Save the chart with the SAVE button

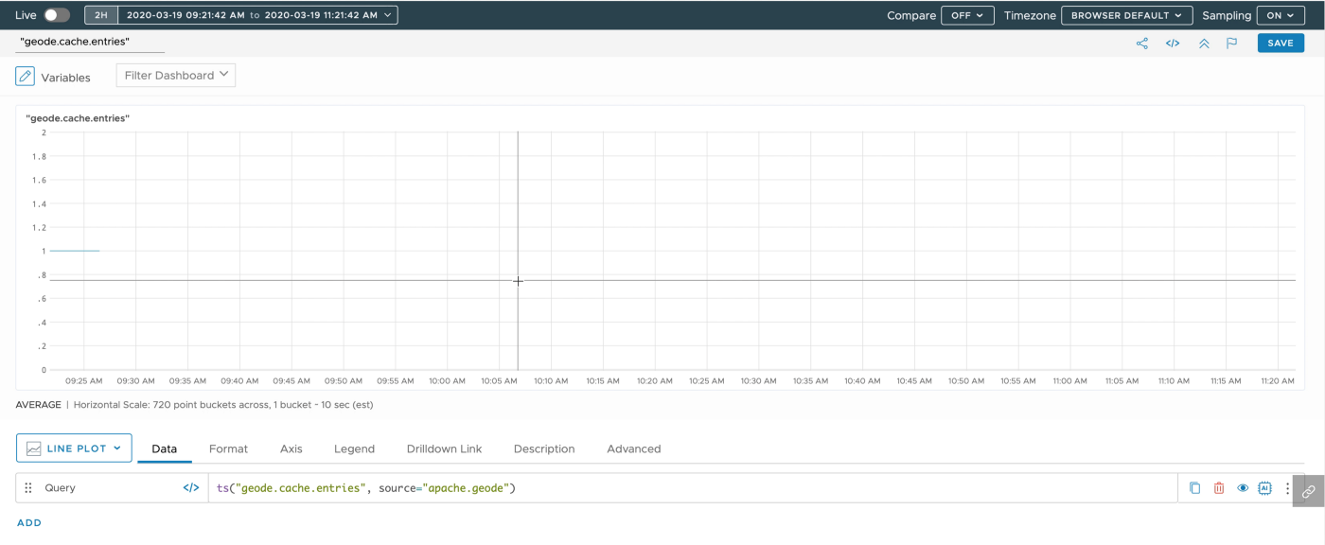(x=1280, y=43)
